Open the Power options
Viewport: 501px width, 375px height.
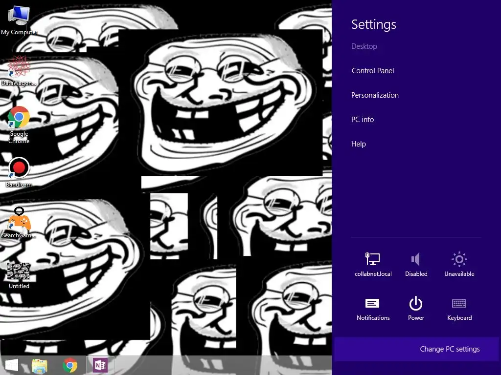point(416,309)
